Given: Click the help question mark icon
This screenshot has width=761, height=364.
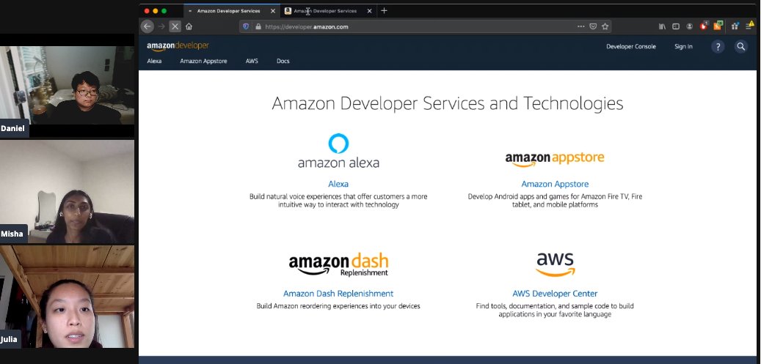Looking at the screenshot, I should click(718, 47).
